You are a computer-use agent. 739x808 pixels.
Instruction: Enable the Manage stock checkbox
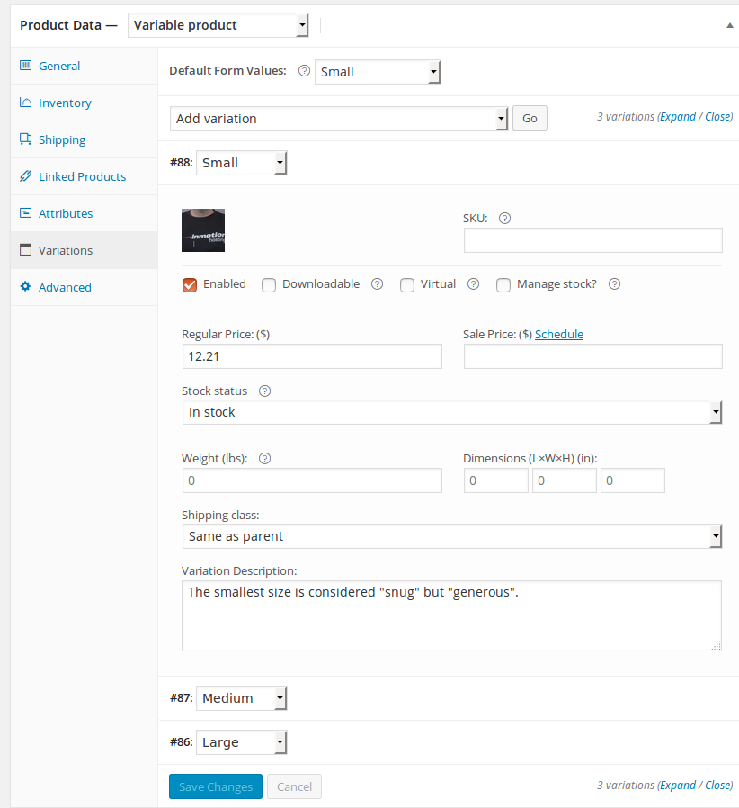click(503, 284)
